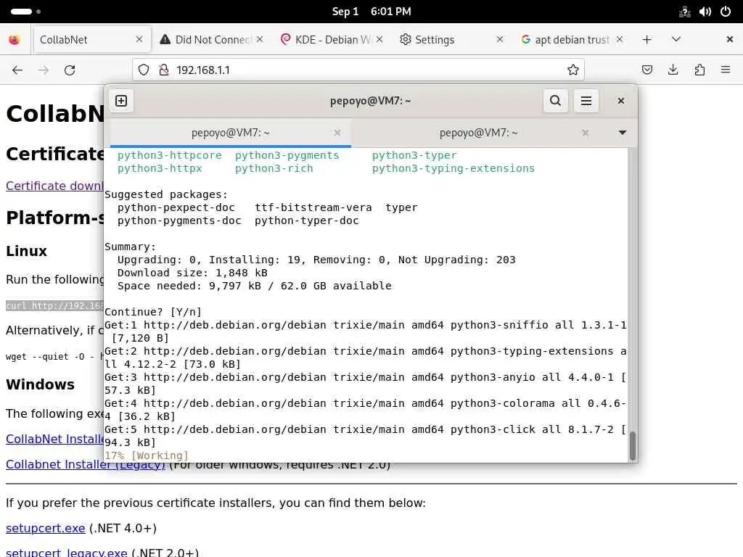This screenshot has height=557, width=743.
Task: Download setupcert.exe link
Action: pos(46,528)
